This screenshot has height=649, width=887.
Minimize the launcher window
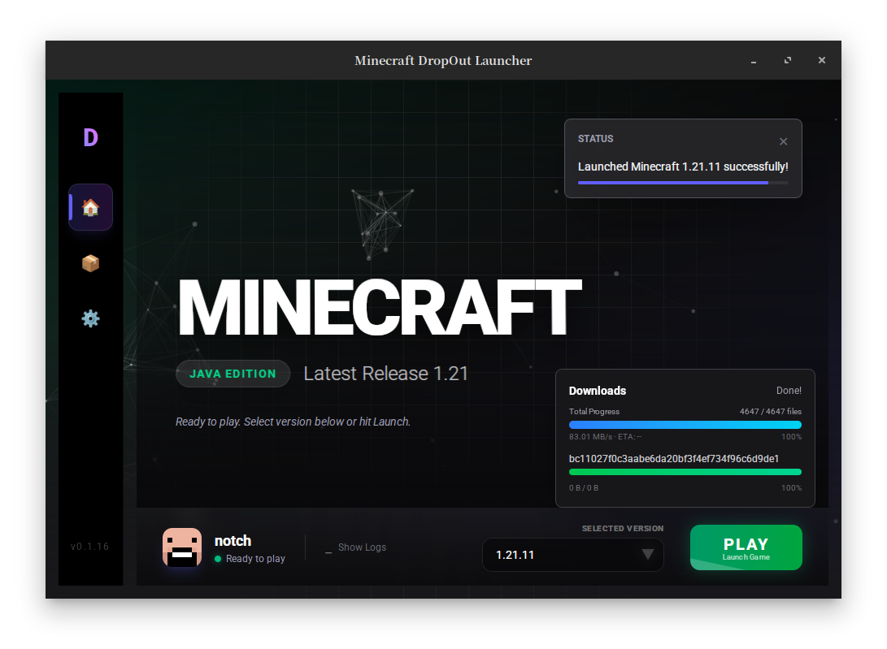tap(754, 61)
